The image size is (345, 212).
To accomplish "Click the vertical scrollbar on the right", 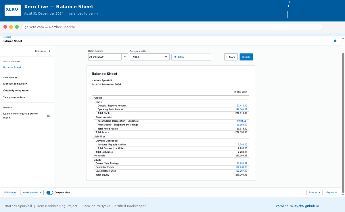I will (343, 123).
